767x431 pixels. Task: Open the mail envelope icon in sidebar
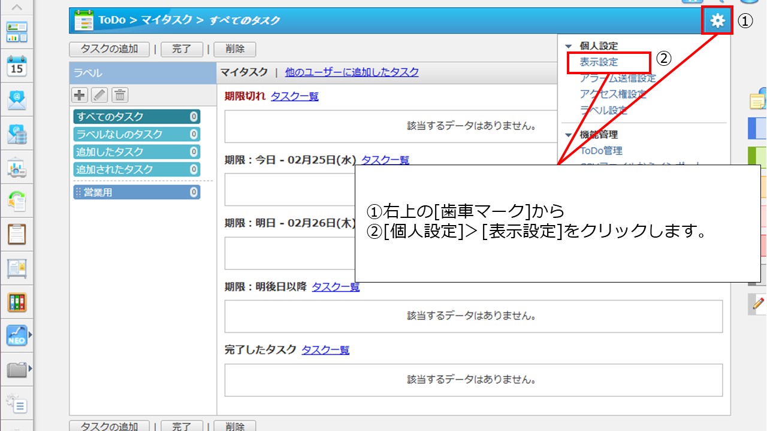(17, 100)
